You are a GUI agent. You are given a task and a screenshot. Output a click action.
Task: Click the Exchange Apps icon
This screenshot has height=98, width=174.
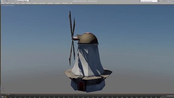click(163, 1)
